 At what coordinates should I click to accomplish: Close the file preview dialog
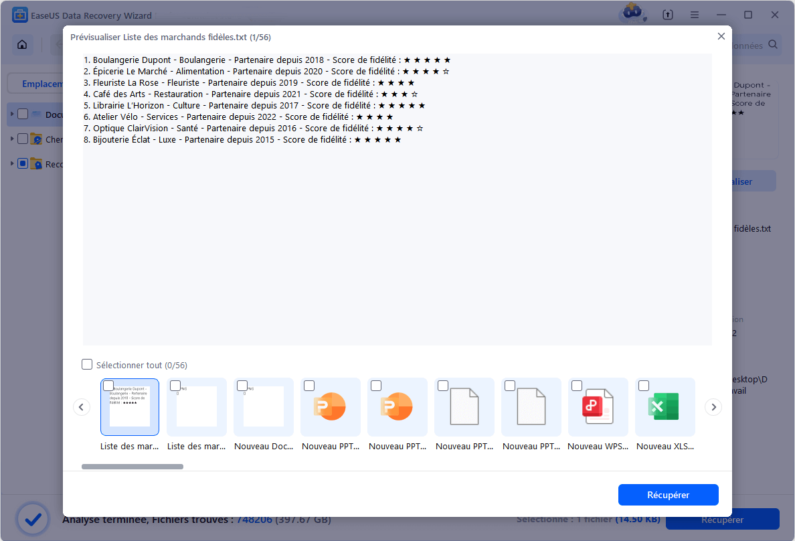tap(721, 37)
